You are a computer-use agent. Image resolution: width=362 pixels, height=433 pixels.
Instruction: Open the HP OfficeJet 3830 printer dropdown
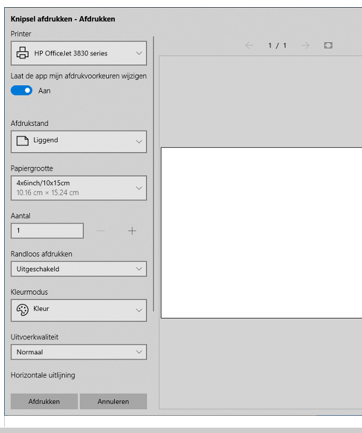[79, 53]
